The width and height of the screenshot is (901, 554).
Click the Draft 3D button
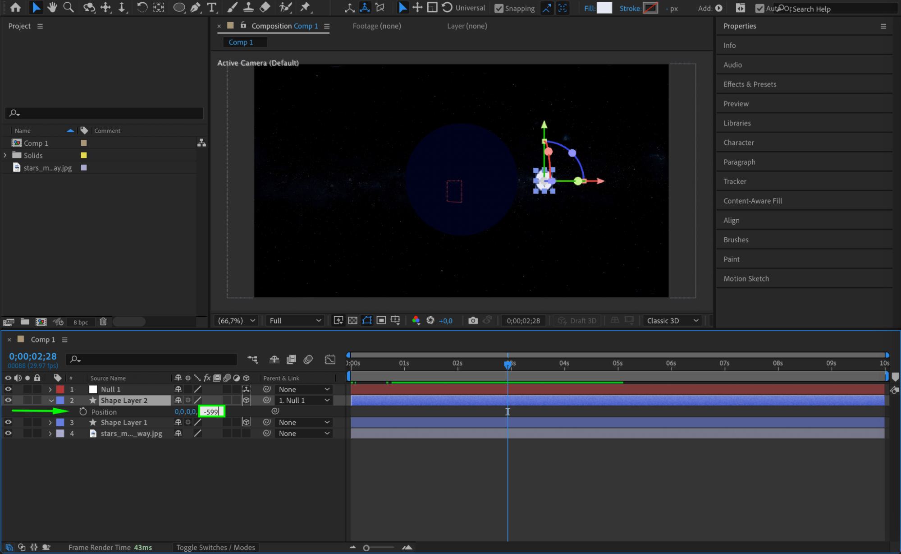[578, 320]
